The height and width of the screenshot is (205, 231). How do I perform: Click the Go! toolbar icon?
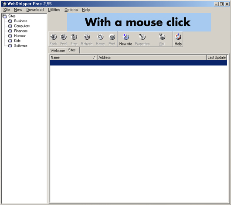tap(162, 39)
